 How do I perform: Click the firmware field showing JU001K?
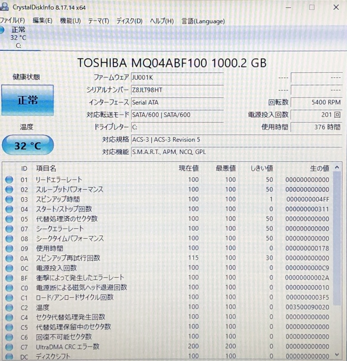(177, 78)
